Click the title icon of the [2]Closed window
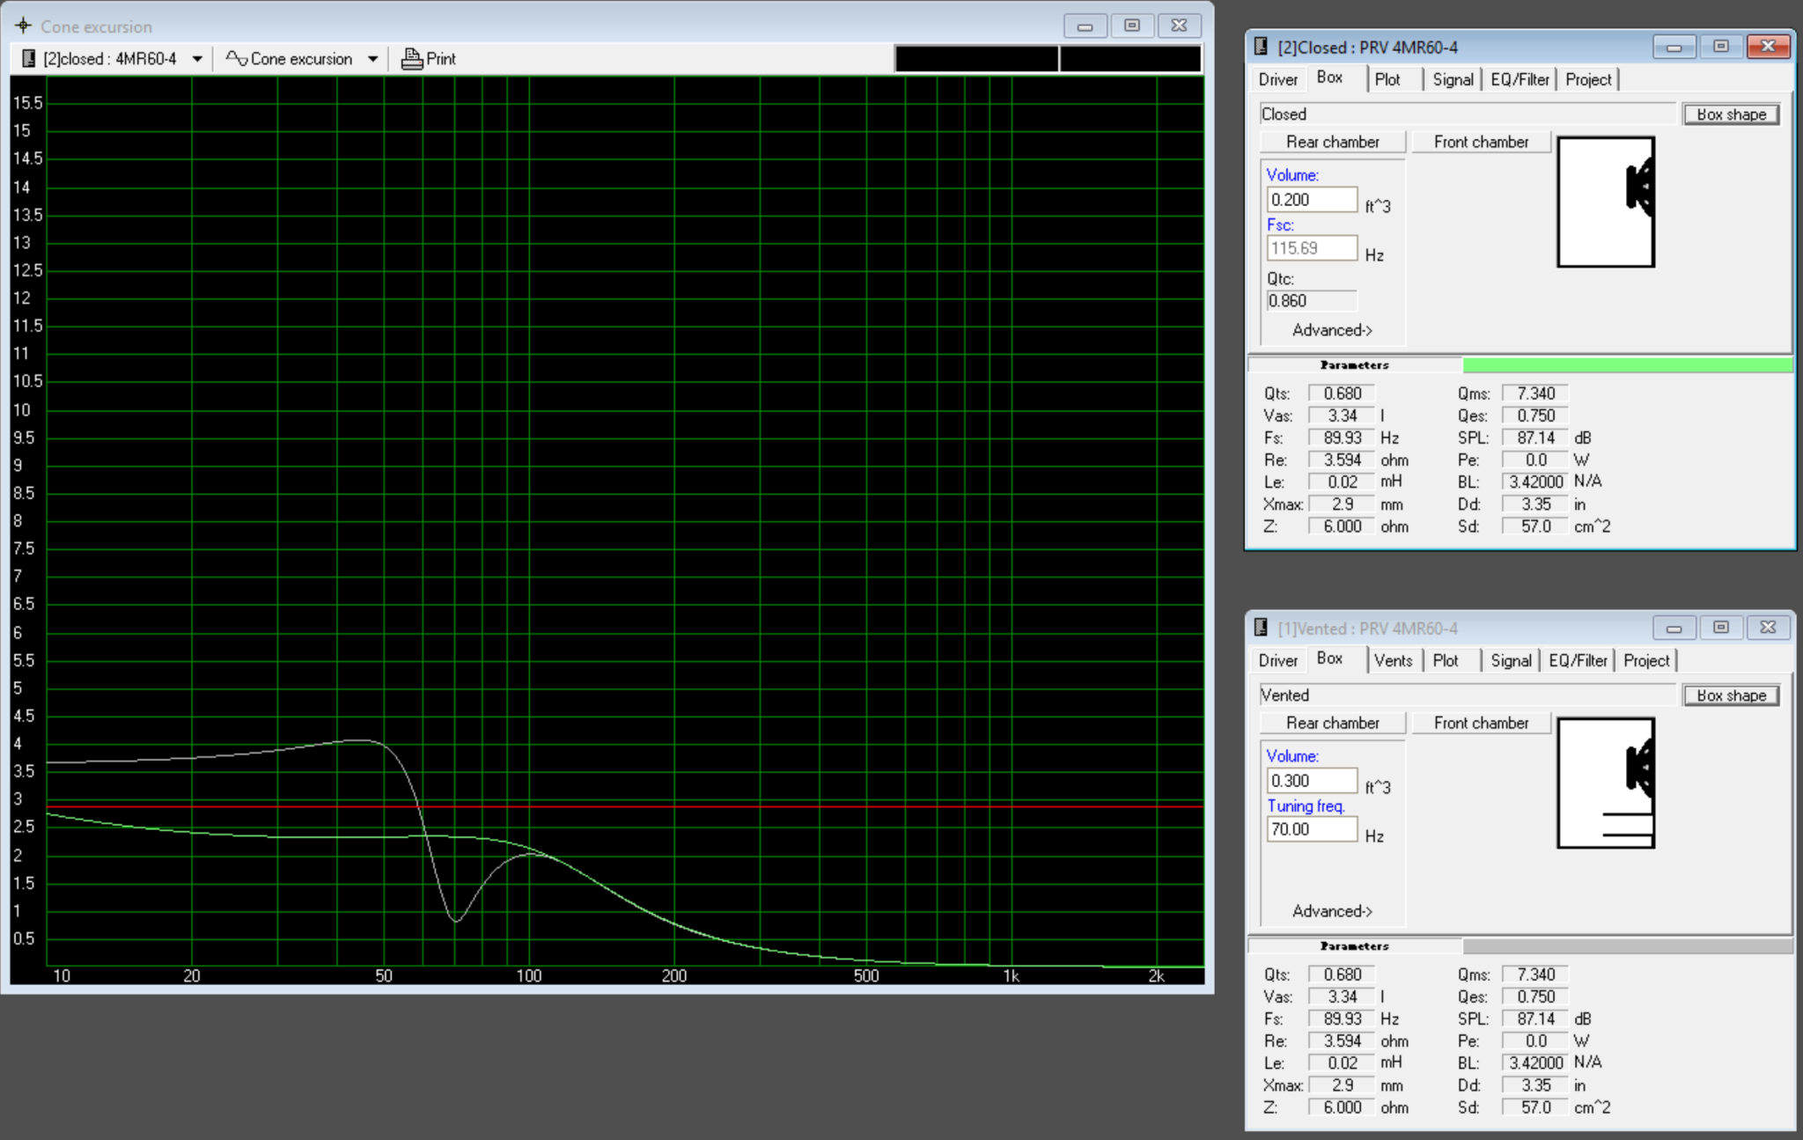Image resolution: width=1803 pixels, height=1140 pixels. [x=1261, y=47]
